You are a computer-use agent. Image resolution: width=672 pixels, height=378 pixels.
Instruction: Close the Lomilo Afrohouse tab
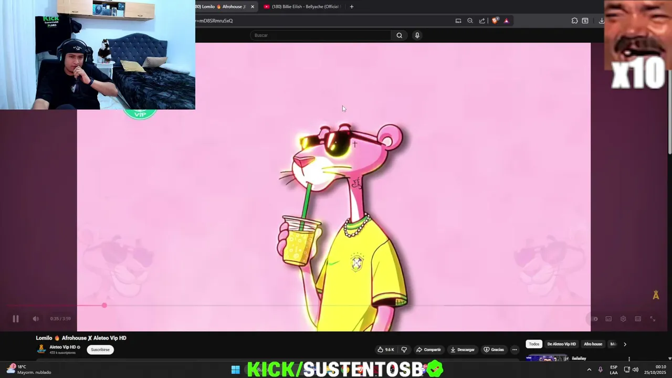coord(253,7)
